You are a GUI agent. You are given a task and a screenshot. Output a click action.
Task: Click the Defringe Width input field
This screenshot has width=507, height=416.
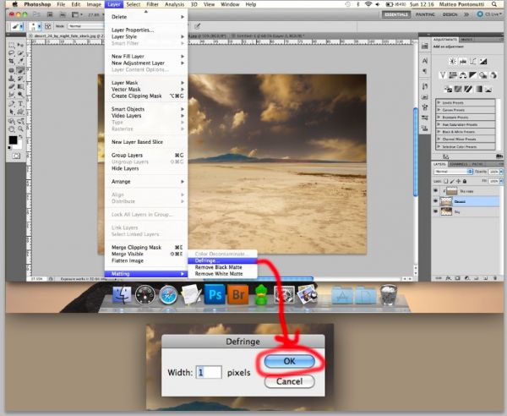pos(209,372)
